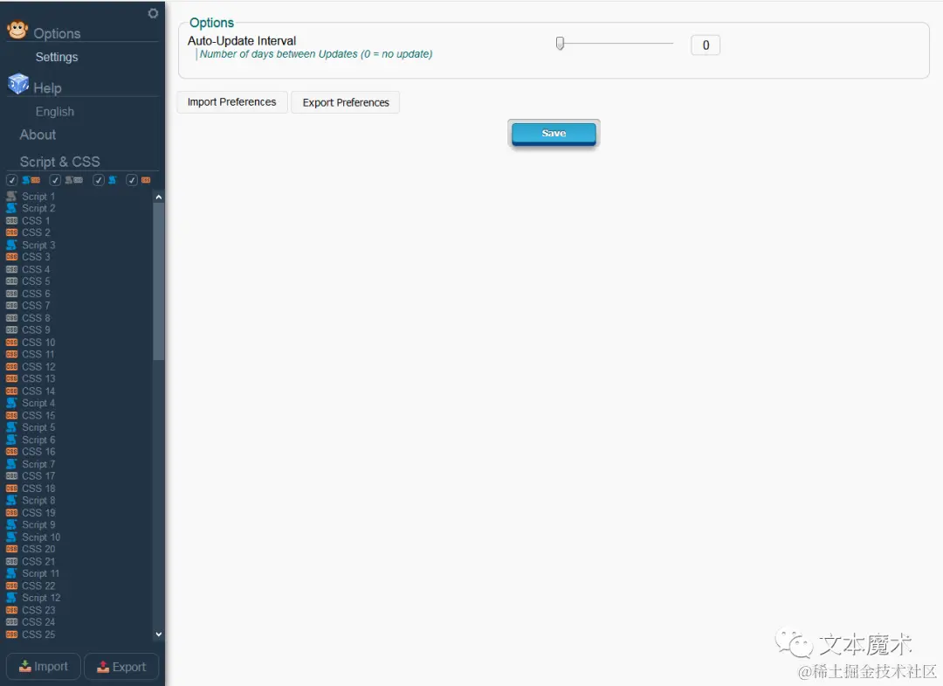Click the script icon next to Script 4
The height and width of the screenshot is (686, 943).
pyautogui.click(x=11, y=403)
